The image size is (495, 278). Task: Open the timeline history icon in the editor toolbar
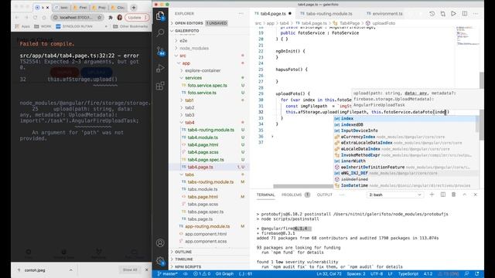[x=432, y=14]
